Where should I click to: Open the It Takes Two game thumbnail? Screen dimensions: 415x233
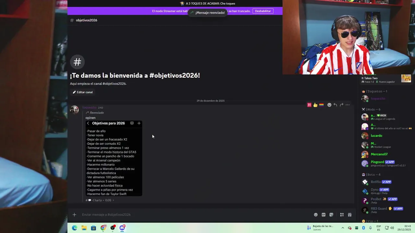coord(406,78)
